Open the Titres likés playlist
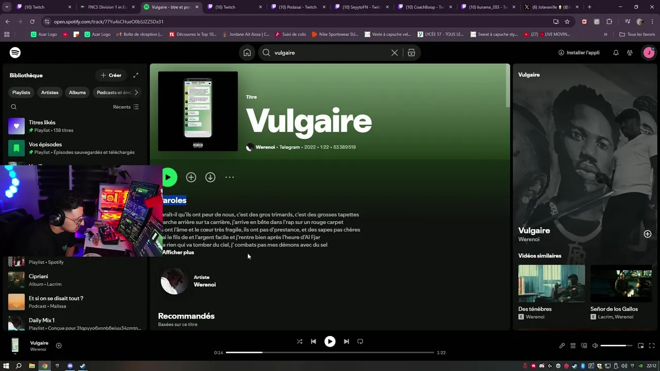 click(75, 126)
